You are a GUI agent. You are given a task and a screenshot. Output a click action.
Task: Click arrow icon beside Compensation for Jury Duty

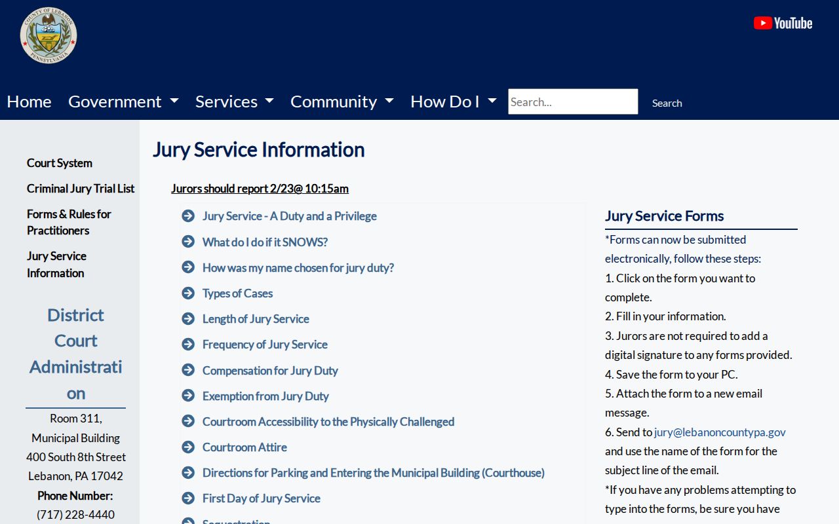point(188,370)
